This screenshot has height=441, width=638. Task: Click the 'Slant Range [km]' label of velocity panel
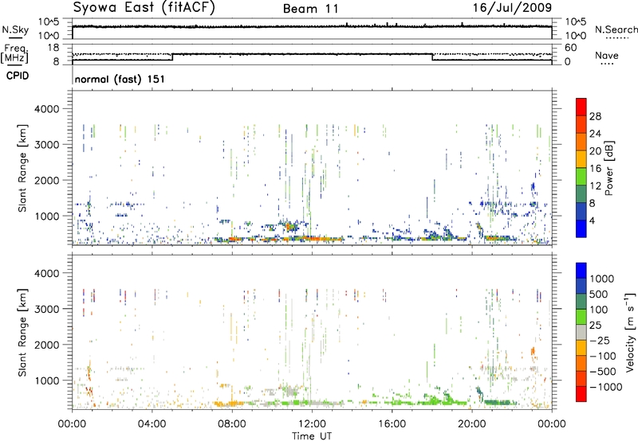pos(22,332)
